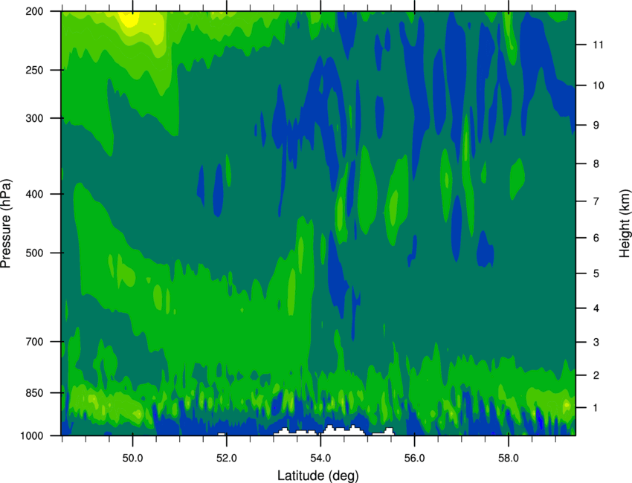Click the 200 hPa pressure label

(x=34, y=11)
